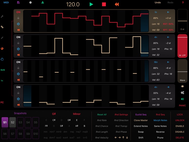Click the shift-down arrow at the bottom
Viewport: 189px width, 142px height.
(x=127, y=137)
